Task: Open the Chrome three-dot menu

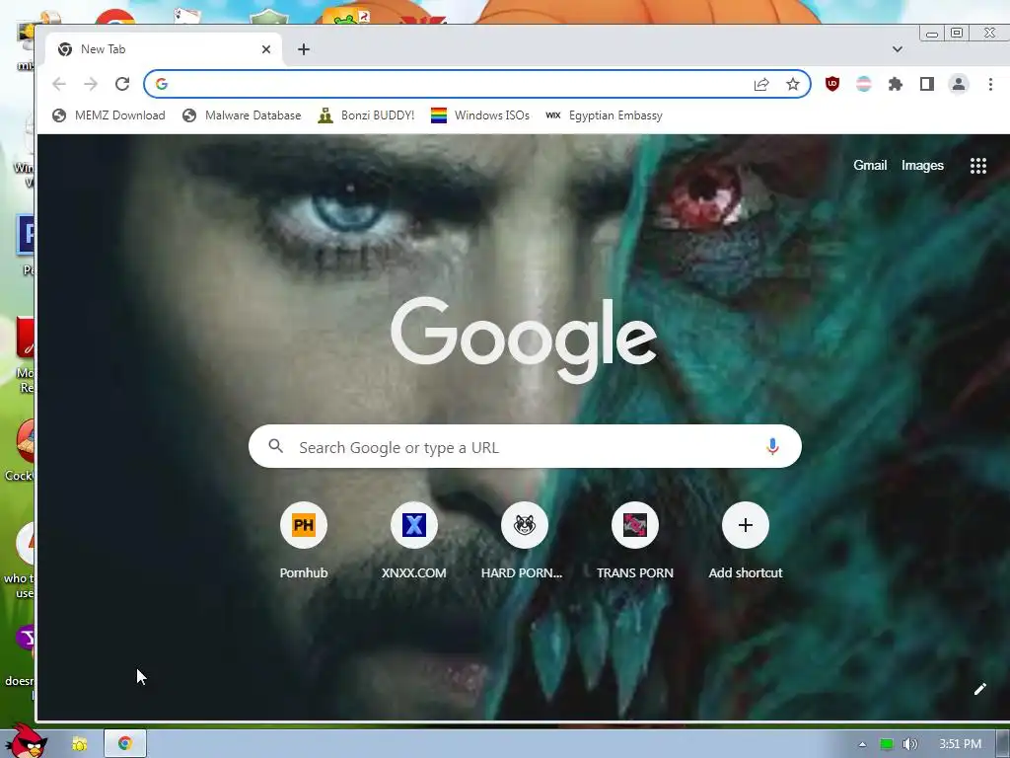Action: coord(990,84)
